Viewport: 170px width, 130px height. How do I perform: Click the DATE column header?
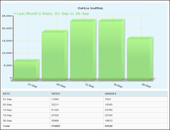(6, 94)
